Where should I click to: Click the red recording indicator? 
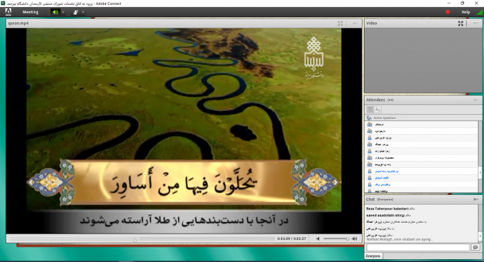447,12
